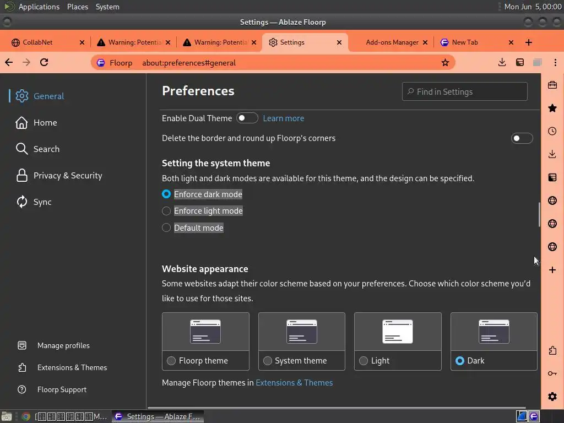Choose Floorp theme for website appearance

click(171, 360)
